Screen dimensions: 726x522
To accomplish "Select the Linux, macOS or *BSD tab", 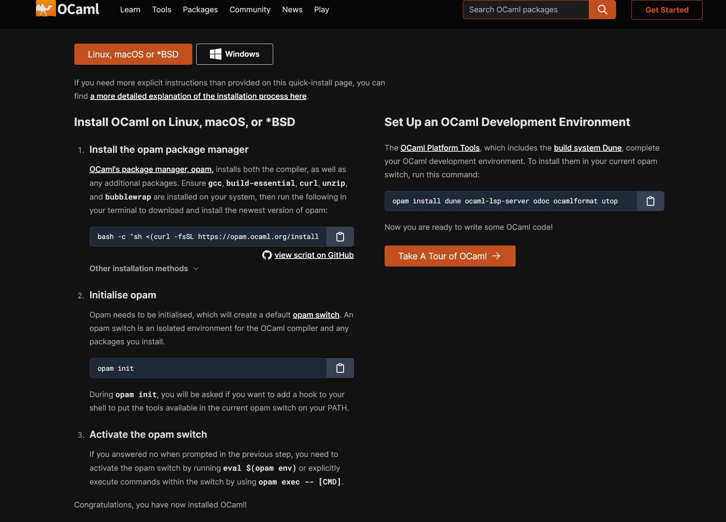I will (133, 54).
